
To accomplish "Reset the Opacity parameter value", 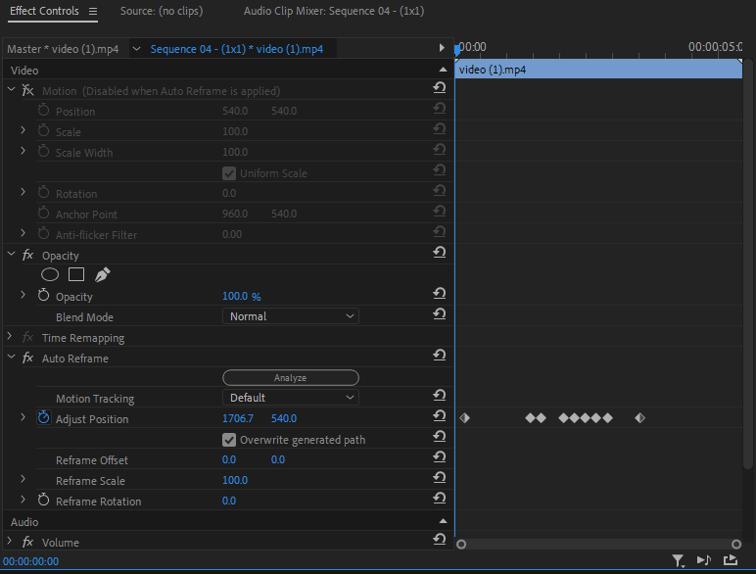I will click(440, 293).
